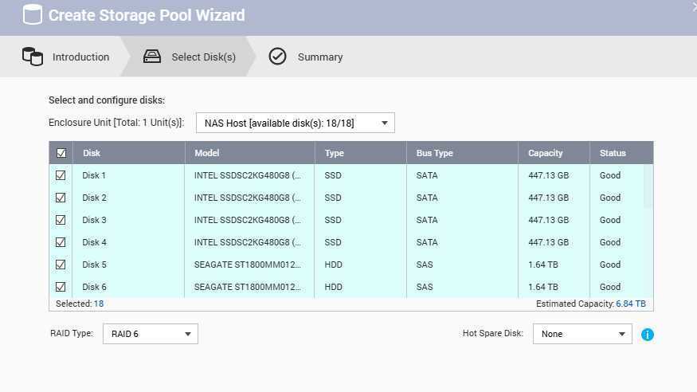Sort the table by Capacity column header
Viewport: 697px width, 392px height.
coord(546,153)
